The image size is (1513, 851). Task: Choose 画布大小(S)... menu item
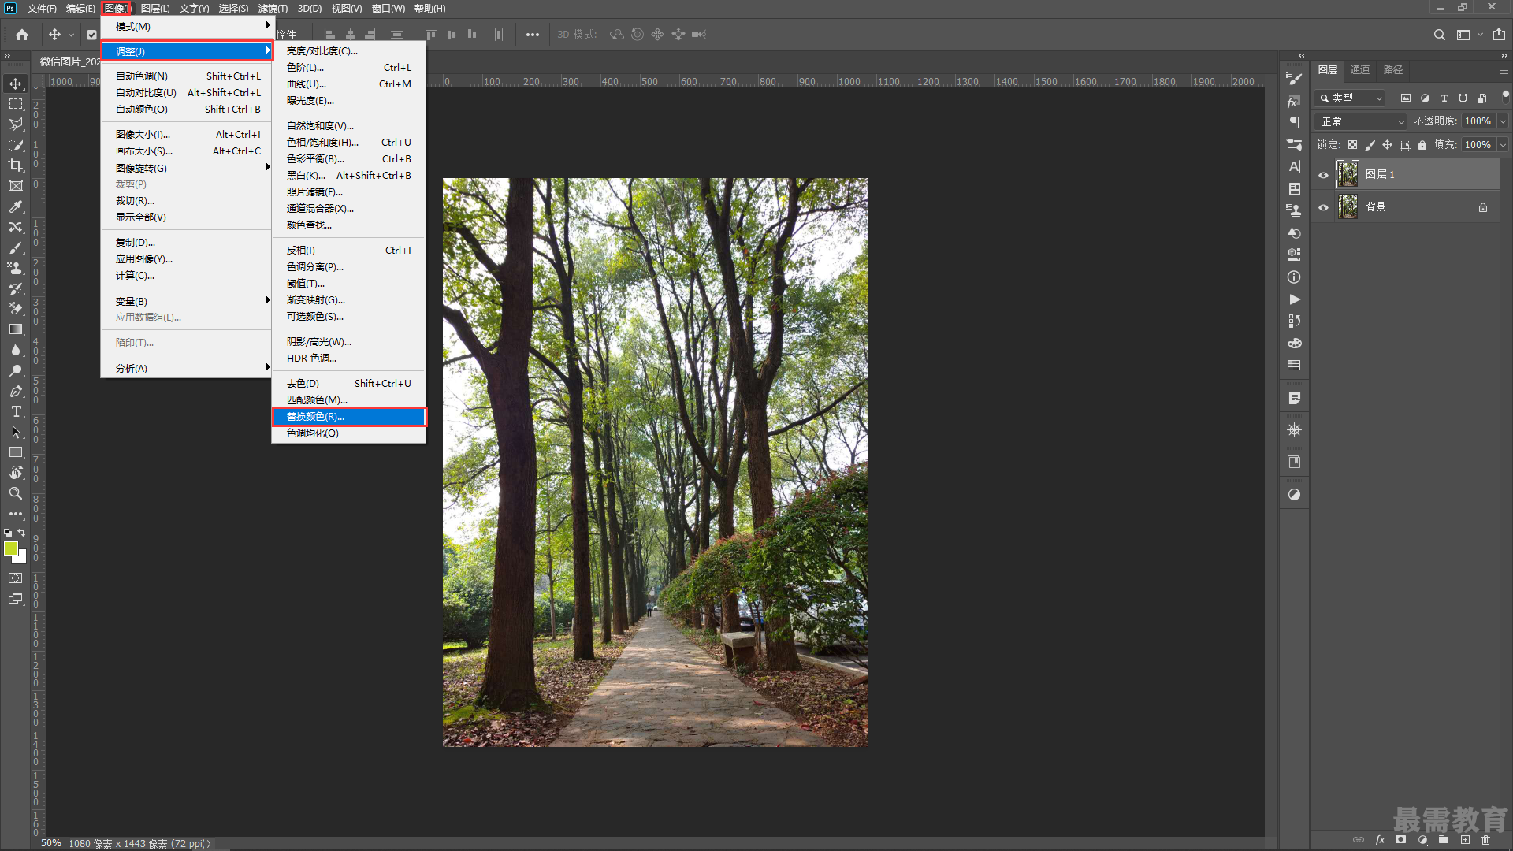click(187, 151)
